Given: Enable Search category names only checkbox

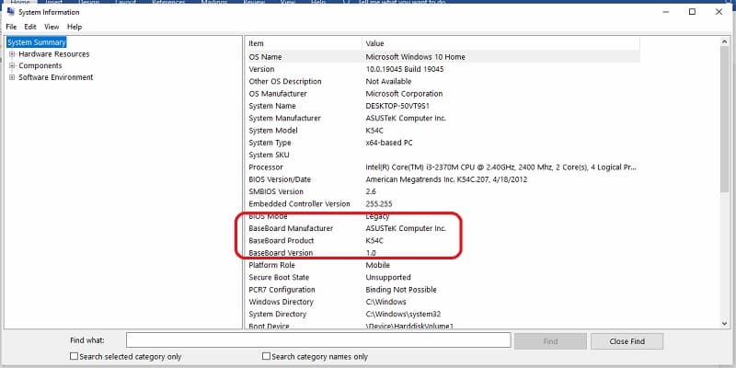Looking at the screenshot, I should [x=266, y=356].
